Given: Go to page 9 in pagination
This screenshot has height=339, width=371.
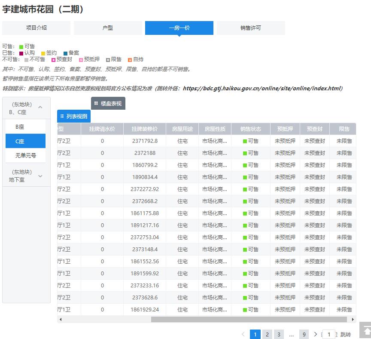Looking at the screenshot, I should coord(304,334).
